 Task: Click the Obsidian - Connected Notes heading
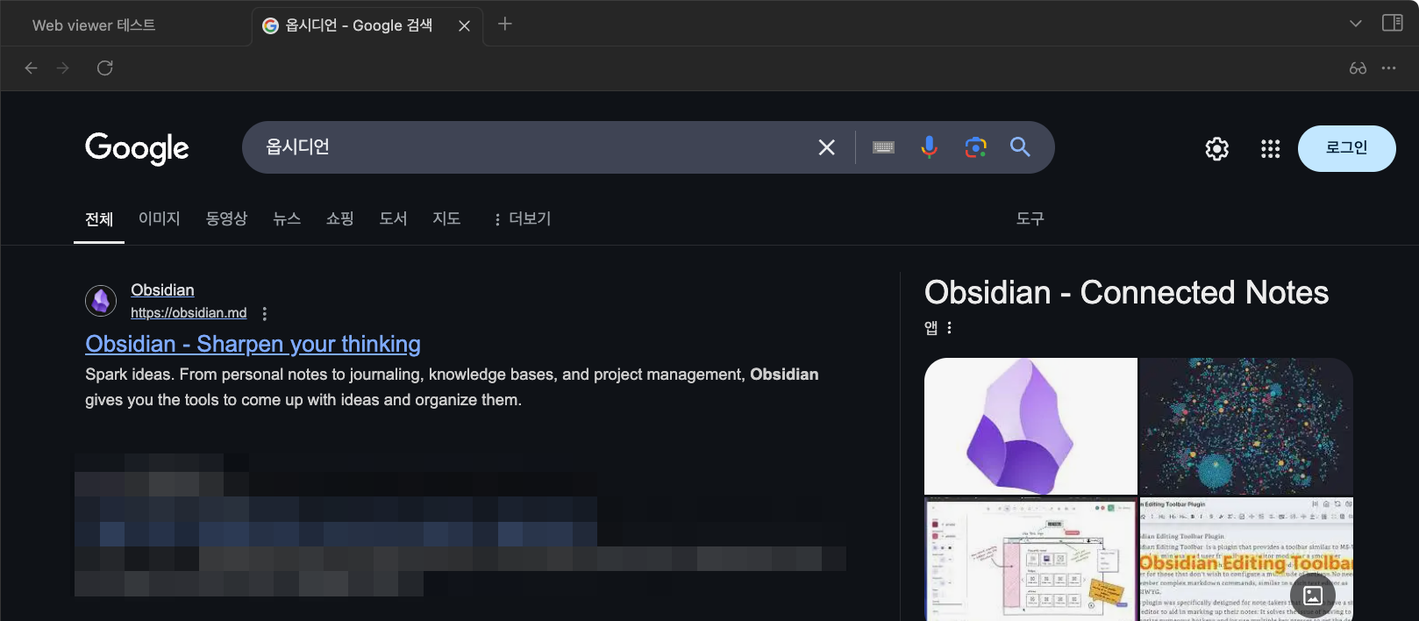(x=1126, y=293)
